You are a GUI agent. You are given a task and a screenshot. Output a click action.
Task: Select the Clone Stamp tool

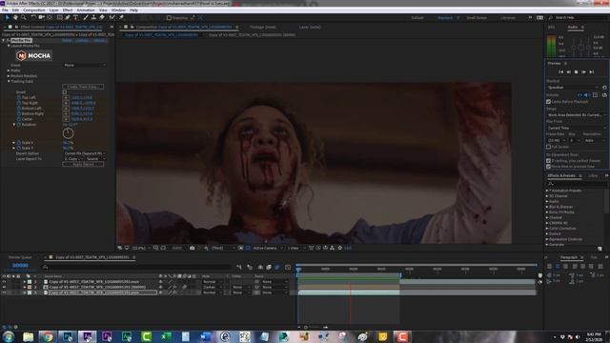[x=93, y=17]
